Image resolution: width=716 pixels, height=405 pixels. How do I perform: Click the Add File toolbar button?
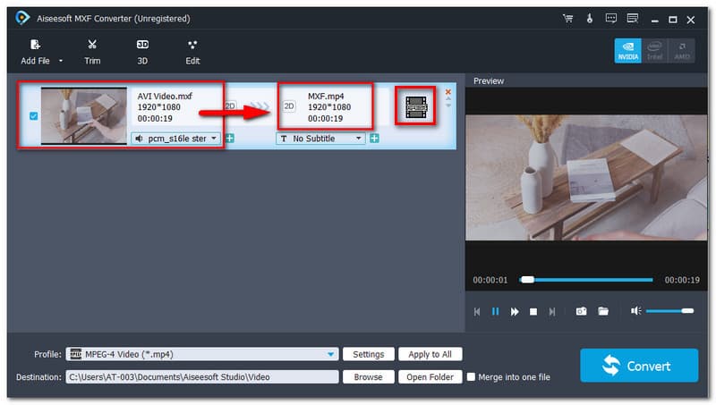[35, 52]
